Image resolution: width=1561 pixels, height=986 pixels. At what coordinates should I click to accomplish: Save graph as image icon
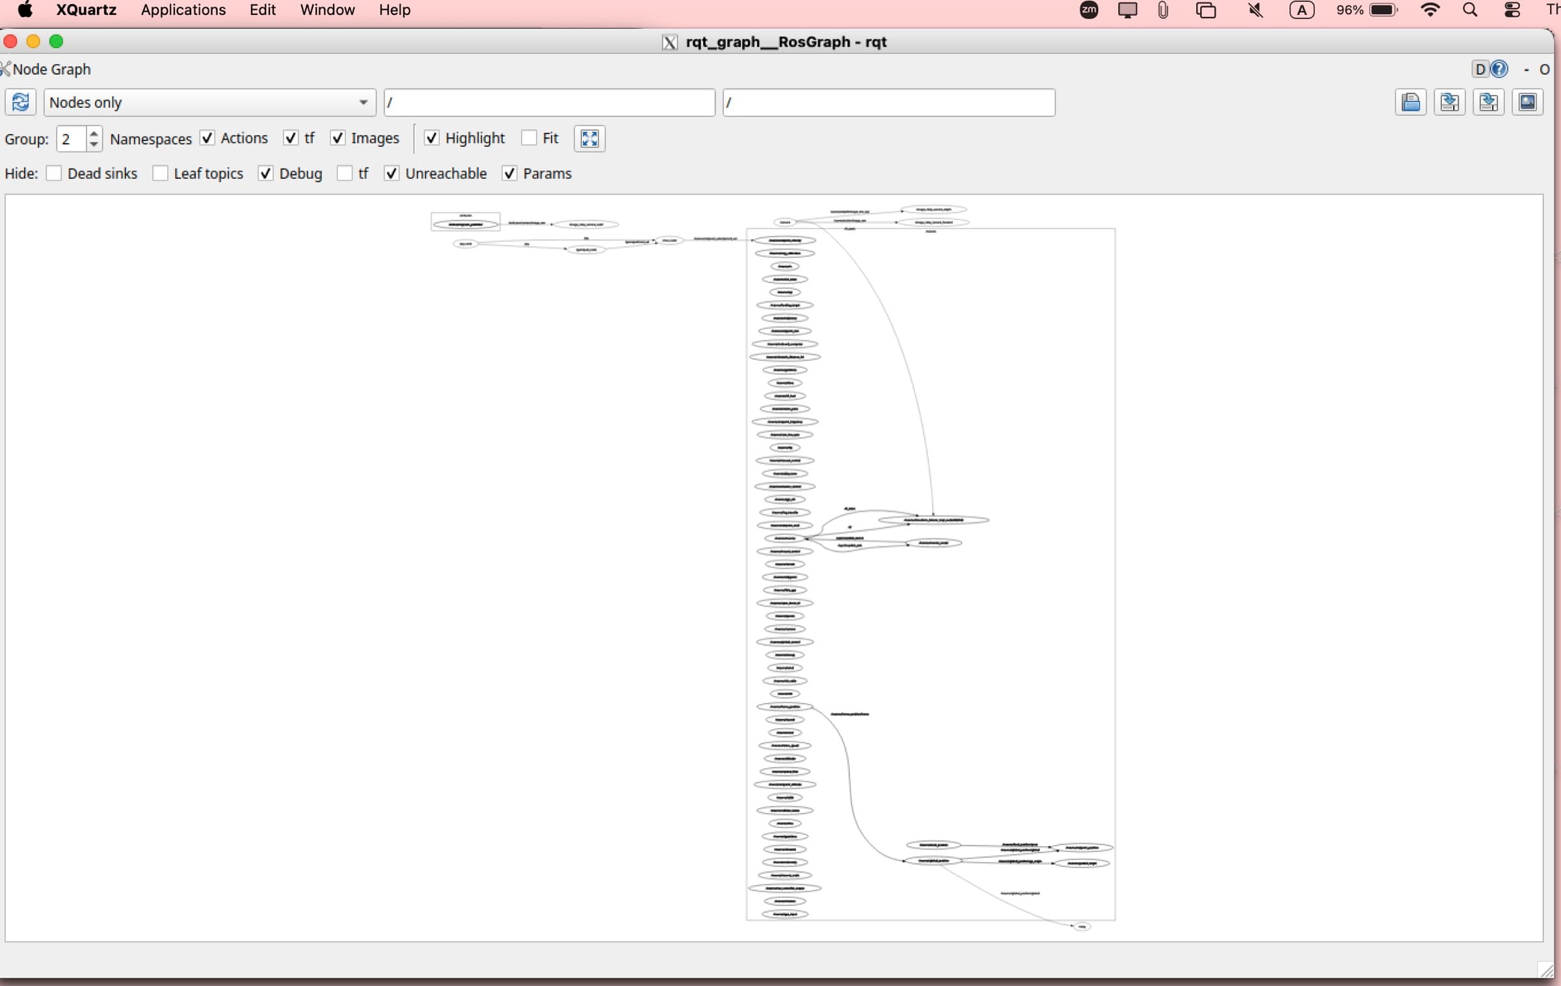click(1527, 102)
